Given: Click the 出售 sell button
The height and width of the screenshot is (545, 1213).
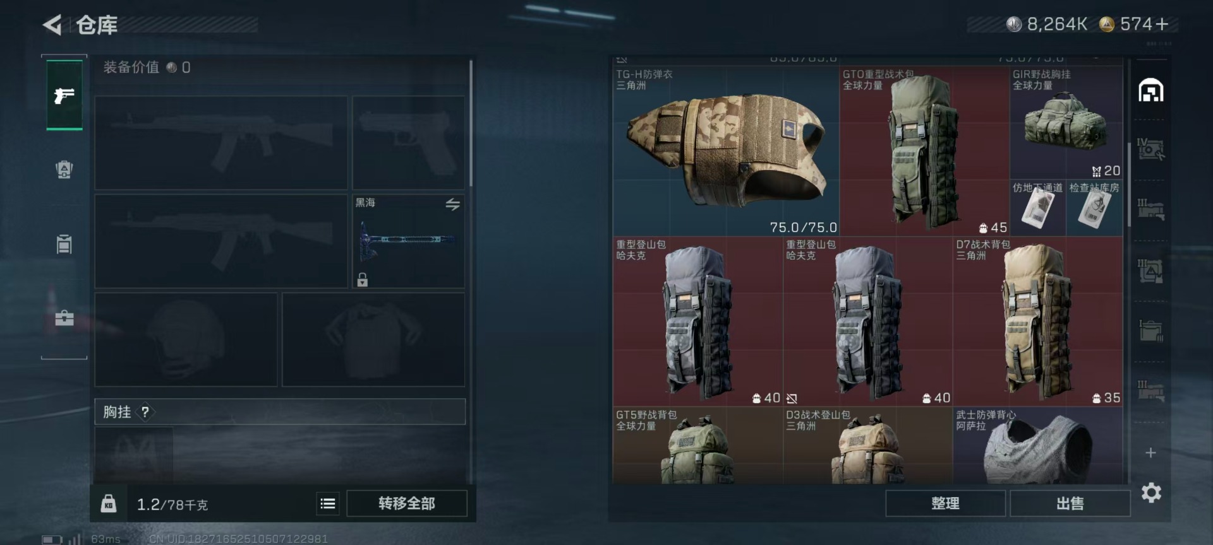Looking at the screenshot, I should [x=1070, y=503].
